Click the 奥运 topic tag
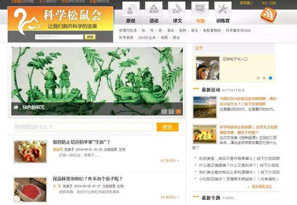 176,38
